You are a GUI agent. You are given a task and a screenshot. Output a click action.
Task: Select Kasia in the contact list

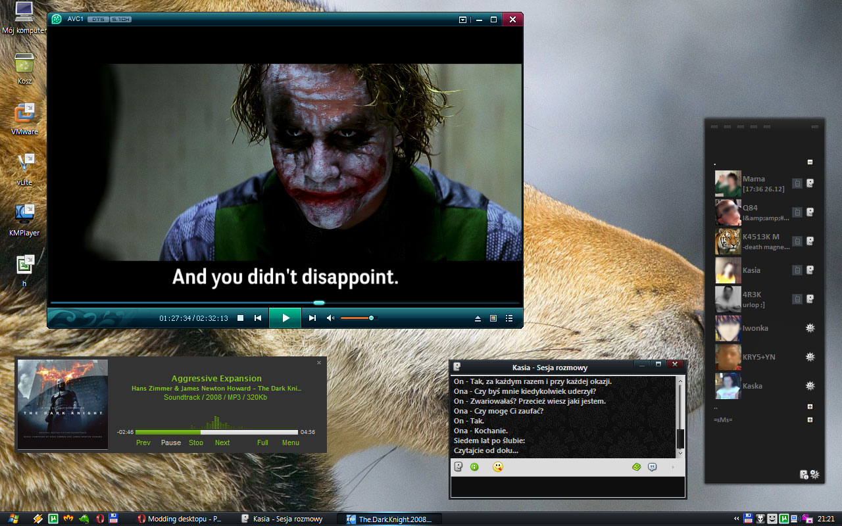pos(765,270)
